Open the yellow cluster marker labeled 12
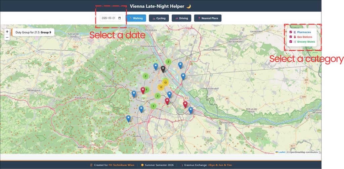Screen dimensions: 344x169 (x=165, y=82)
